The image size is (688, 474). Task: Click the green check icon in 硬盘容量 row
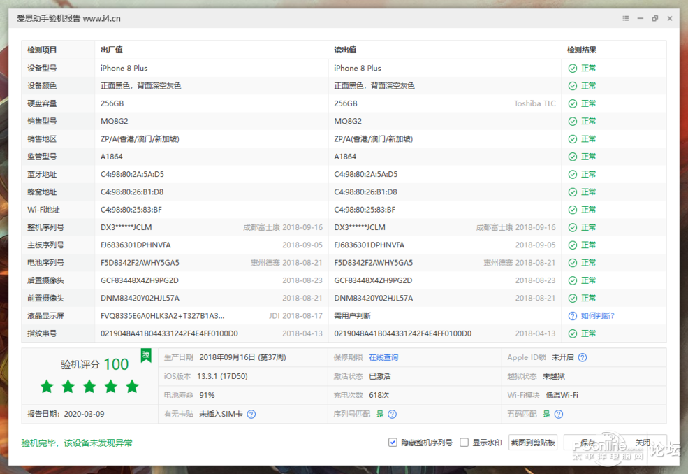(x=573, y=103)
